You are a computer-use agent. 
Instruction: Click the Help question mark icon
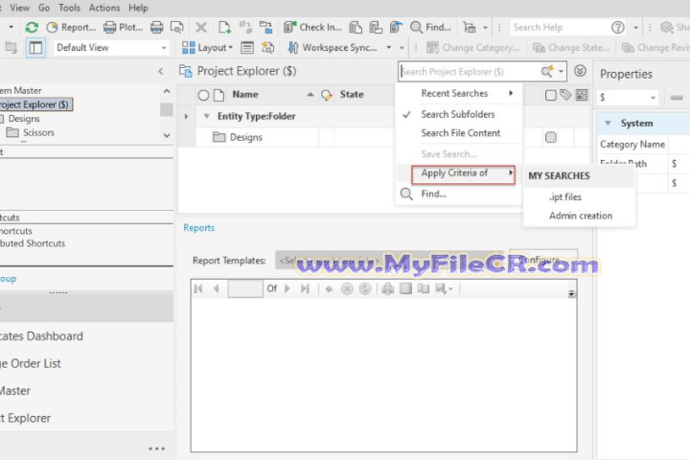tap(618, 27)
